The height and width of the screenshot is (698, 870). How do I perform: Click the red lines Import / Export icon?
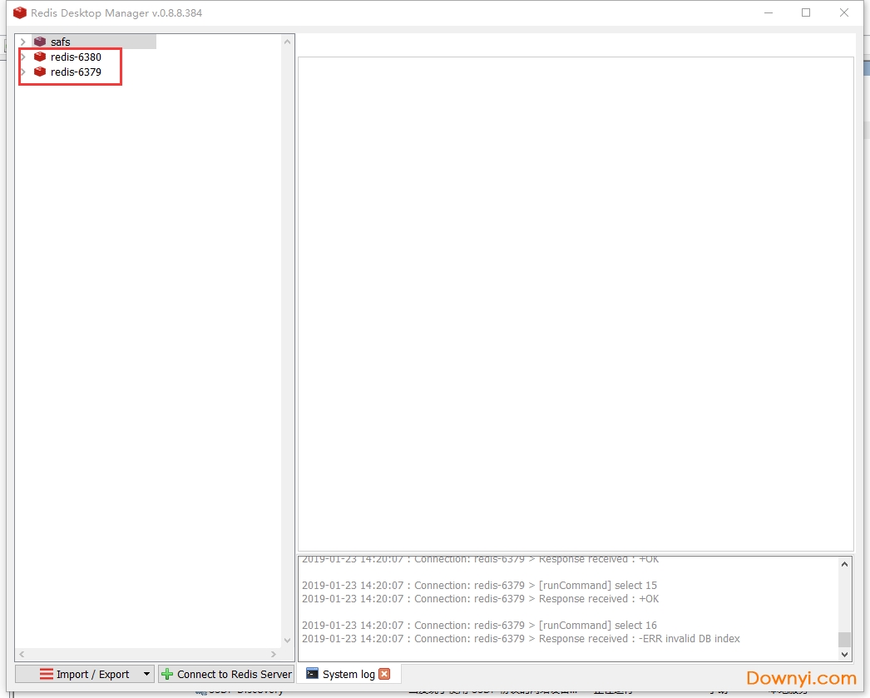click(x=47, y=674)
